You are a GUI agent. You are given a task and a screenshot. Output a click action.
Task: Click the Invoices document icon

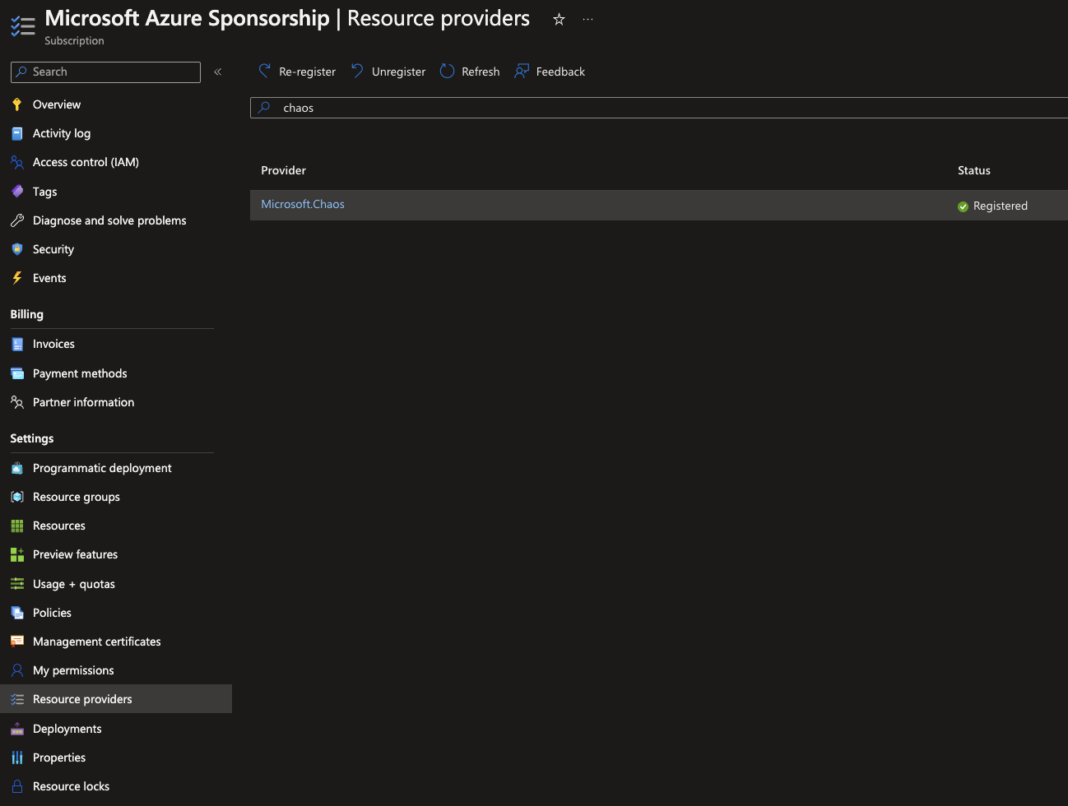pyautogui.click(x=17, y=344)
